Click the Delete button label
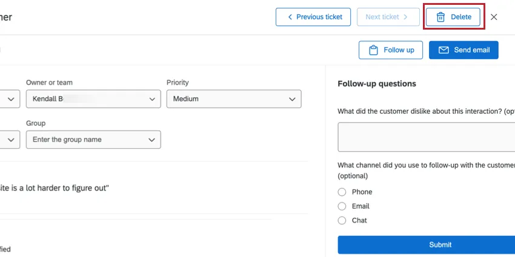Image resolution: width=515 pixels, height=257 pixels. pyautogui.click(x=461, y=17)
